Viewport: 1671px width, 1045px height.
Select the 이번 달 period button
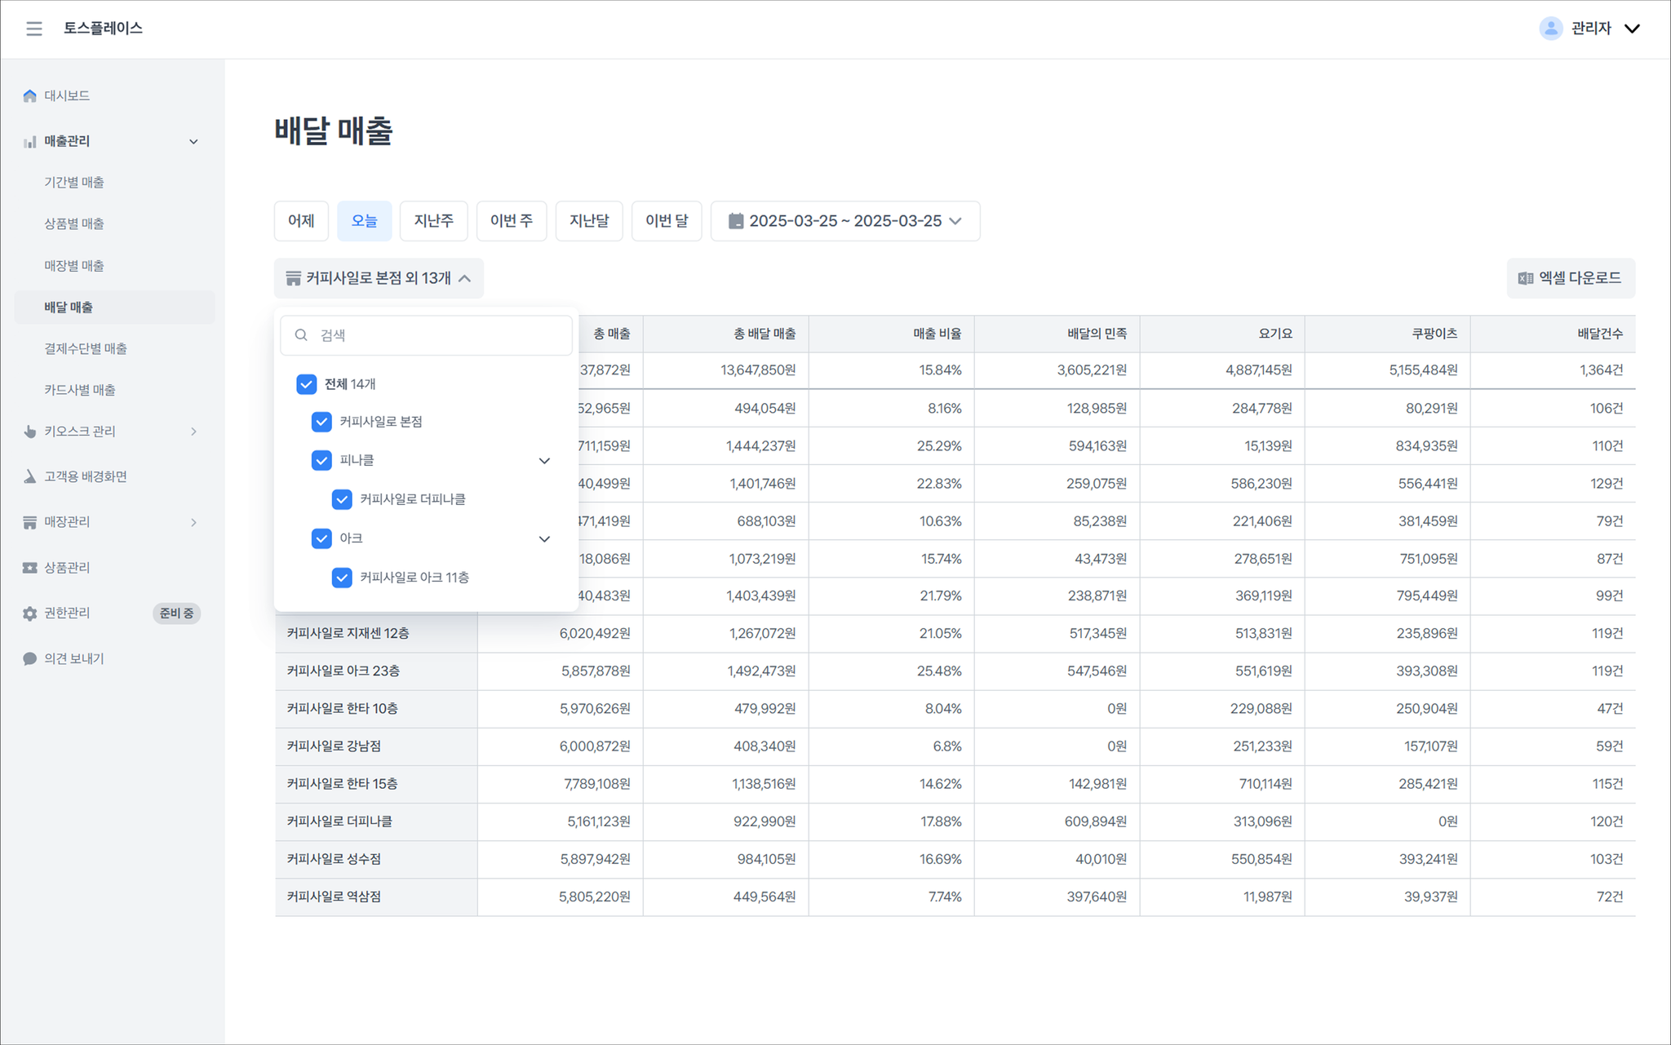pos(667,221)
